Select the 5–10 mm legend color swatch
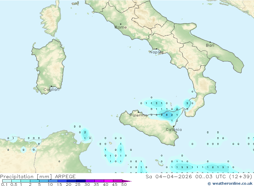This screenshot has height=186, width=254. 44,181
